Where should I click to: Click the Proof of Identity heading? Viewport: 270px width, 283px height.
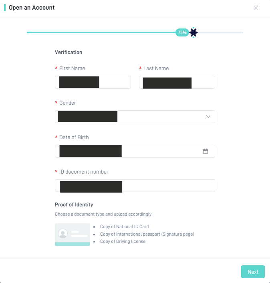tap(74, 204)
